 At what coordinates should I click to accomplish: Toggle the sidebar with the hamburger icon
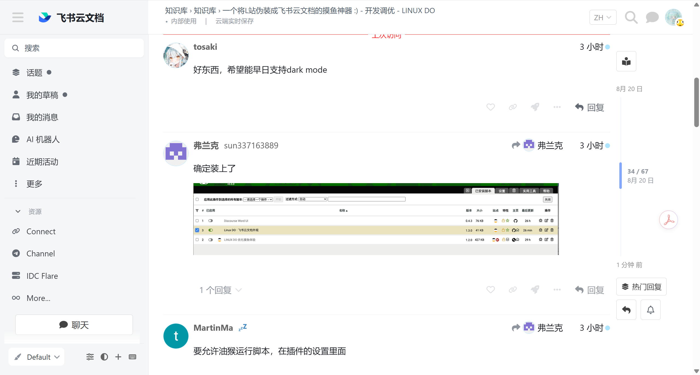click(x=18, y=17)
